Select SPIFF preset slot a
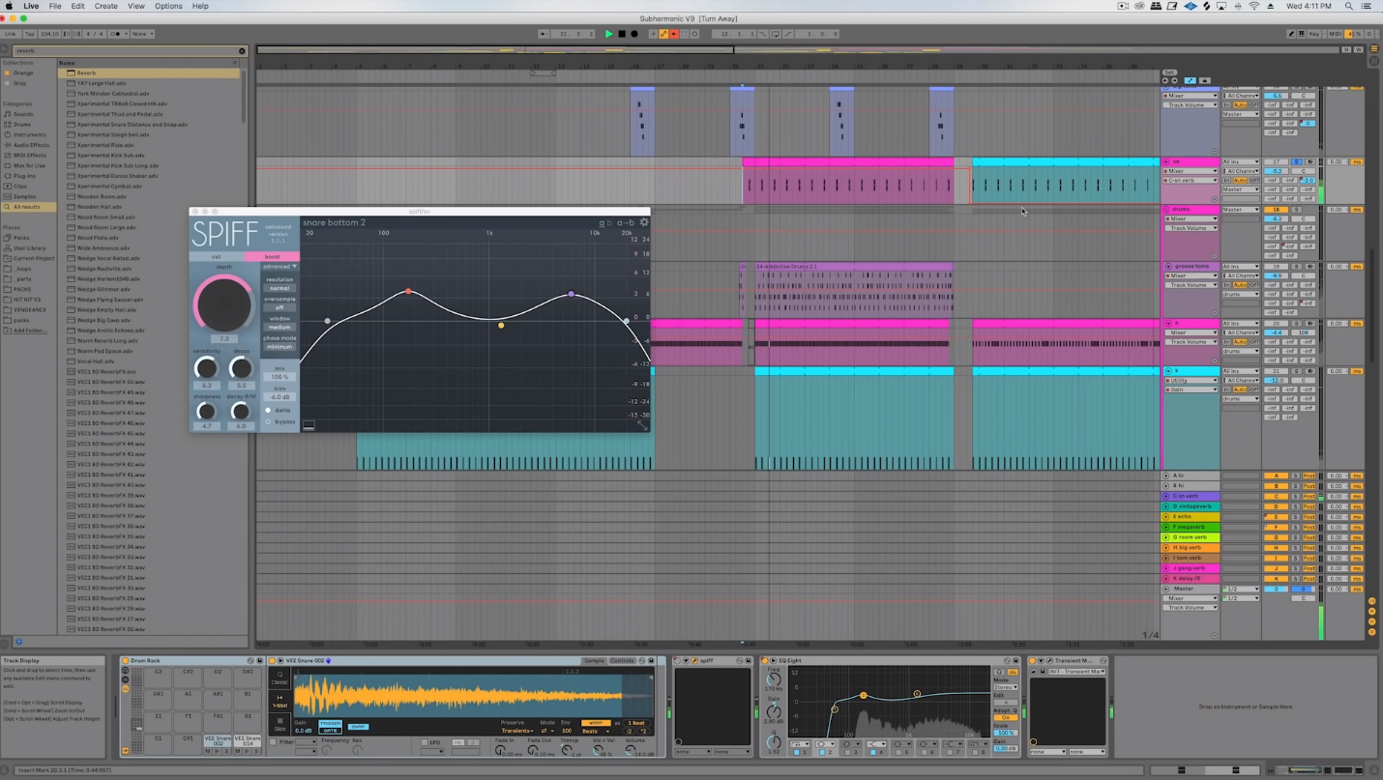 pos(602,223)
